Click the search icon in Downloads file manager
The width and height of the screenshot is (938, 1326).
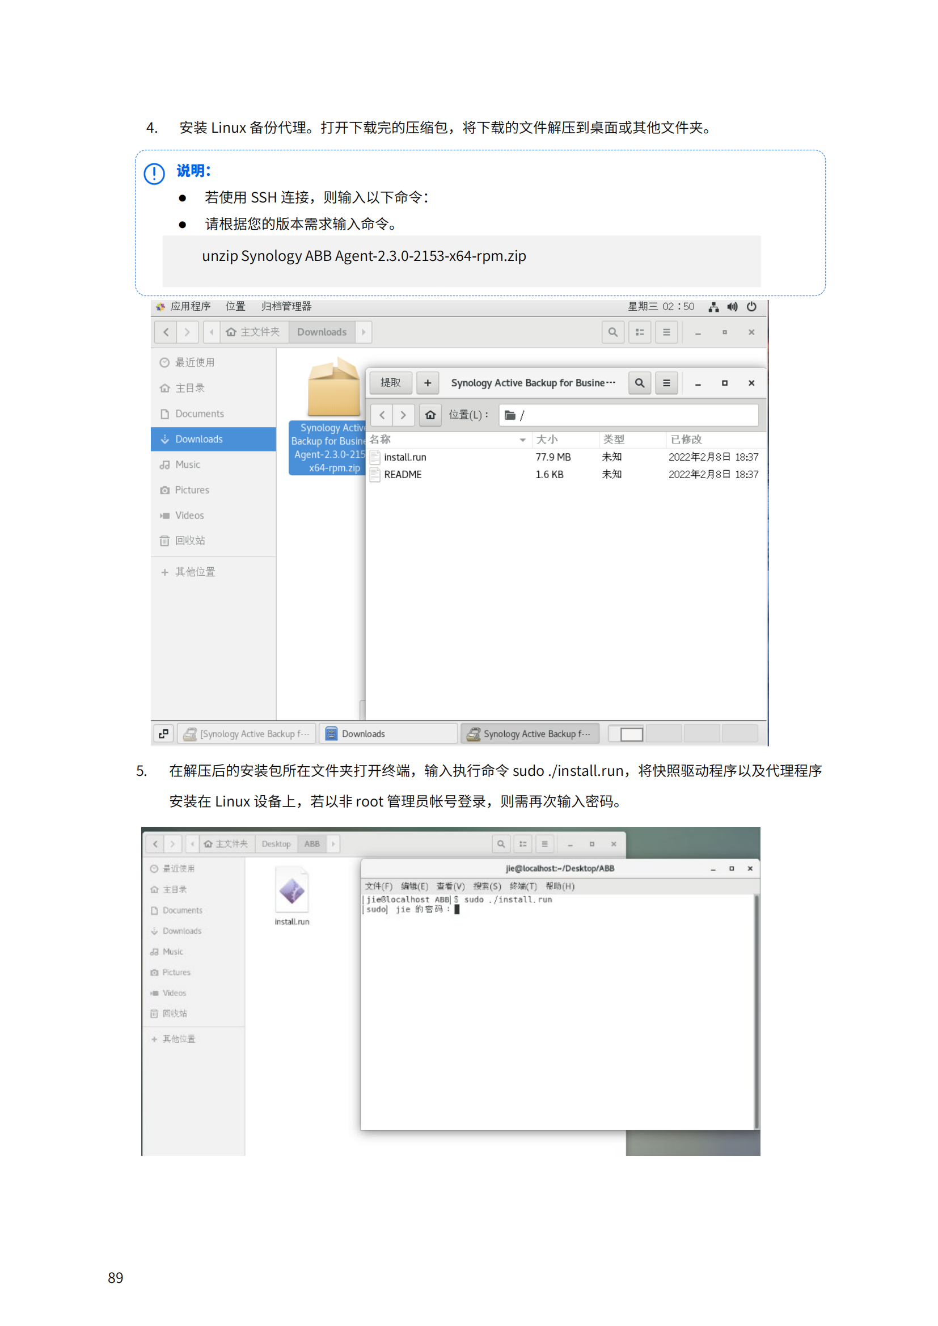[613, 332]
